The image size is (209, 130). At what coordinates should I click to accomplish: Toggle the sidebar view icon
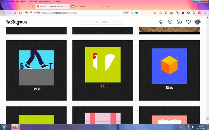coord(172,13)
